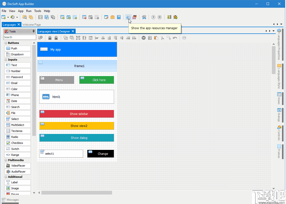Open app options pencil icon
The width and height of the screenshot is (286, 204).
(x=106, y=17)
